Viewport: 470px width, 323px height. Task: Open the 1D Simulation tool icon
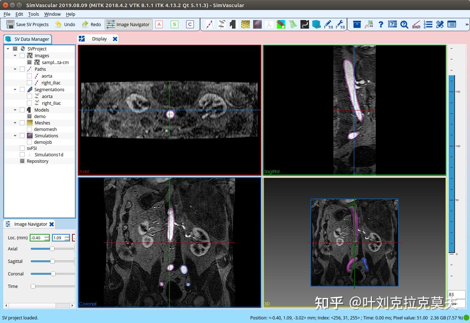coord(269,24)
